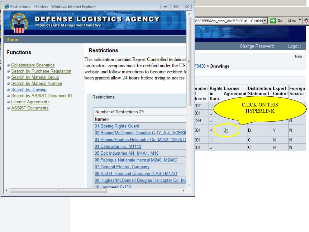Open Search by Drawing link

pos(29,89)
